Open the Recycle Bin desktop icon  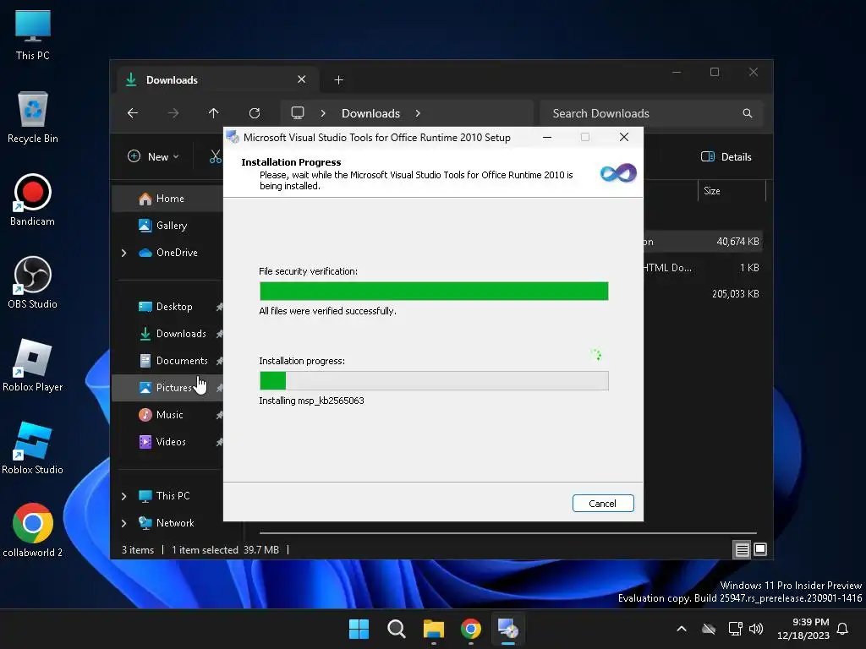tap(33, 117)
